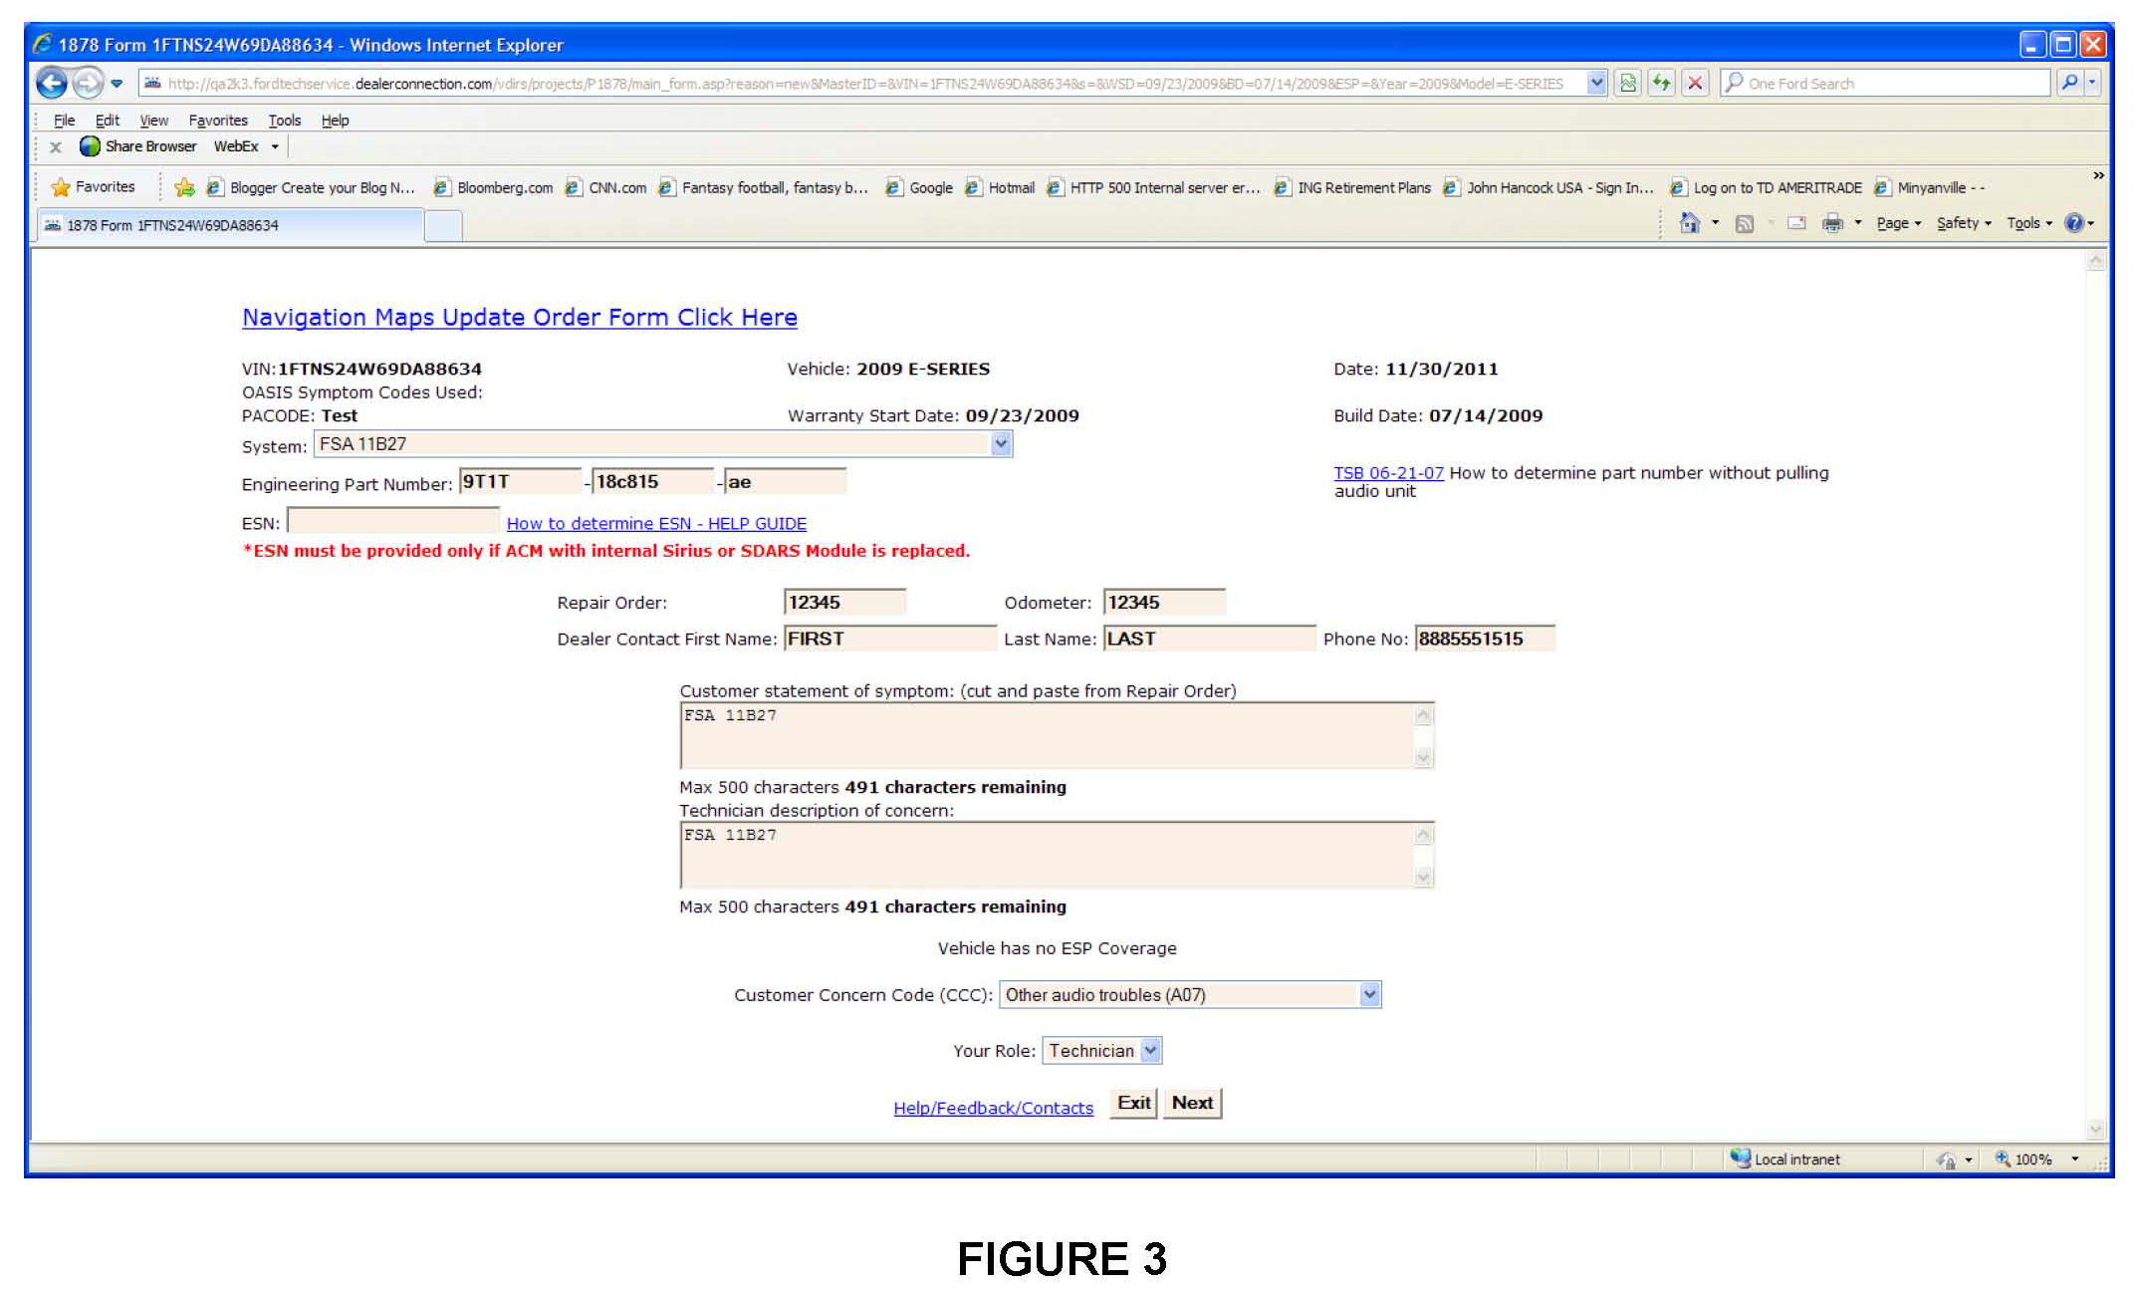Open the Navigation Maps Update Order Form link
The image size is (2139, 1289).
(x=519, y=318)
